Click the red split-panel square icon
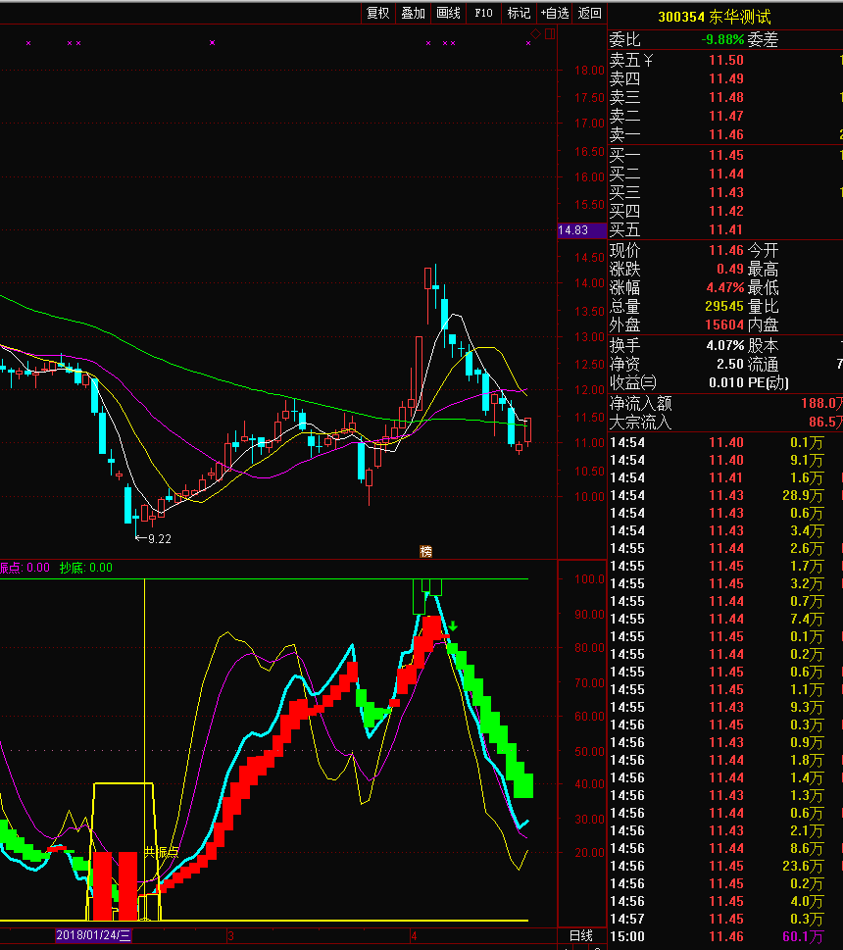843x950 pixels. pos(550,33)
